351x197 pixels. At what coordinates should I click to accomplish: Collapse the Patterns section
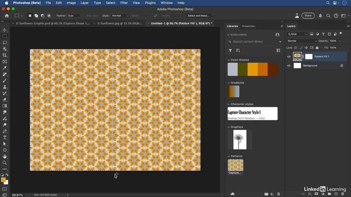tap(229, 157)
